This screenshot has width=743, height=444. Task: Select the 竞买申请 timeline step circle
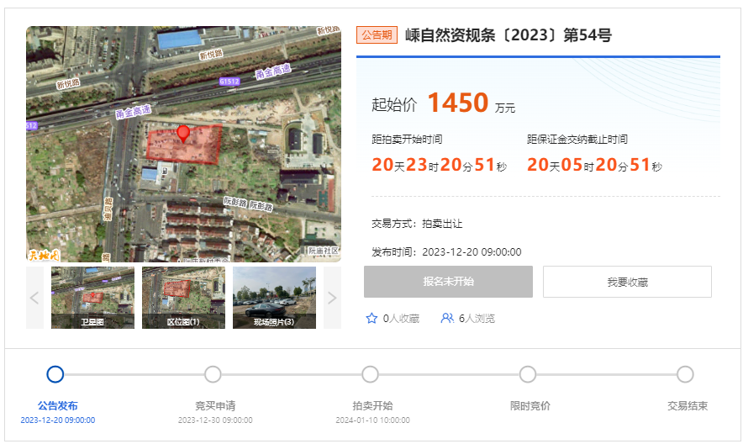(x=213, y=374)
